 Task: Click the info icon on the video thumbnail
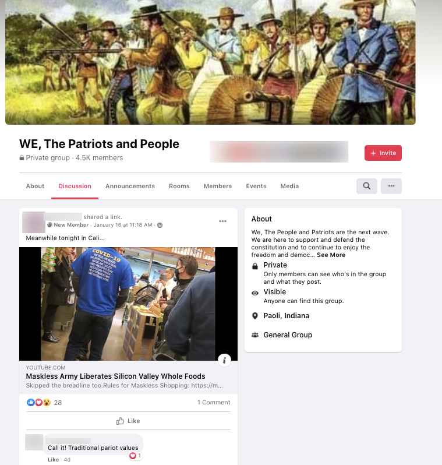pos(224,360)
